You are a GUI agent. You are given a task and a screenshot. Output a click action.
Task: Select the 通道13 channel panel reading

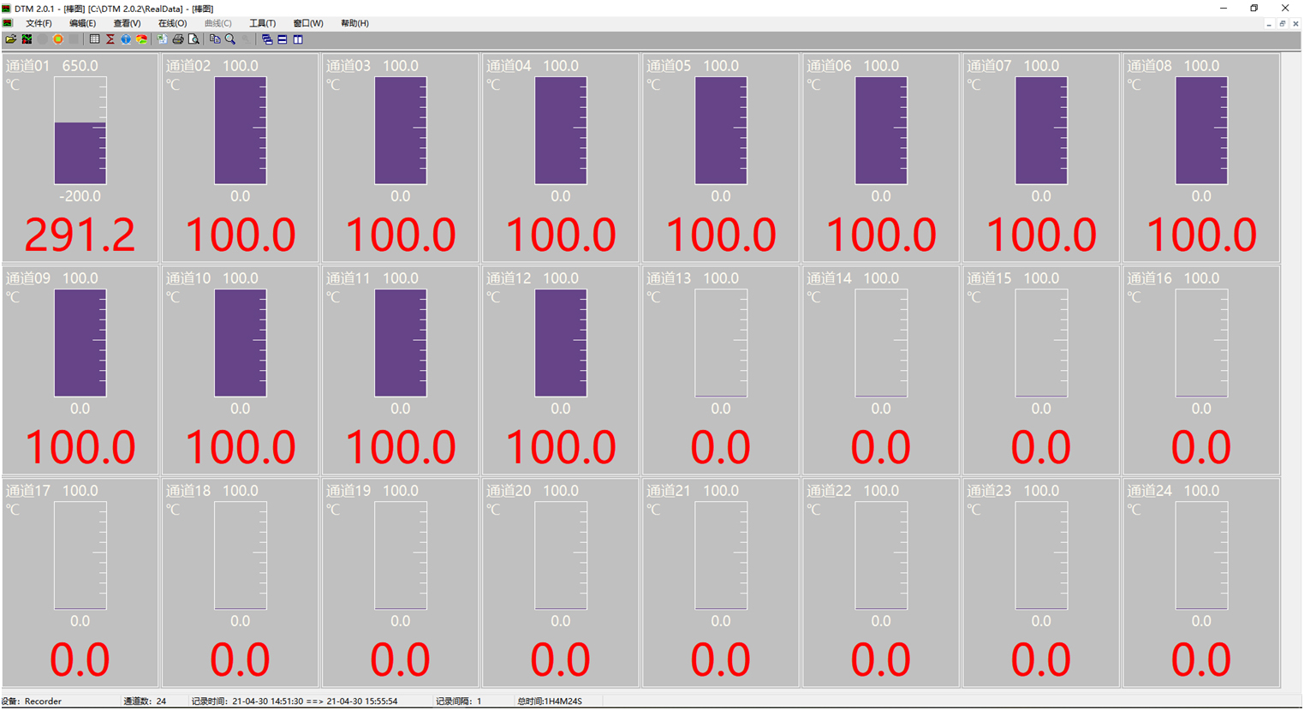coord(720,447)
